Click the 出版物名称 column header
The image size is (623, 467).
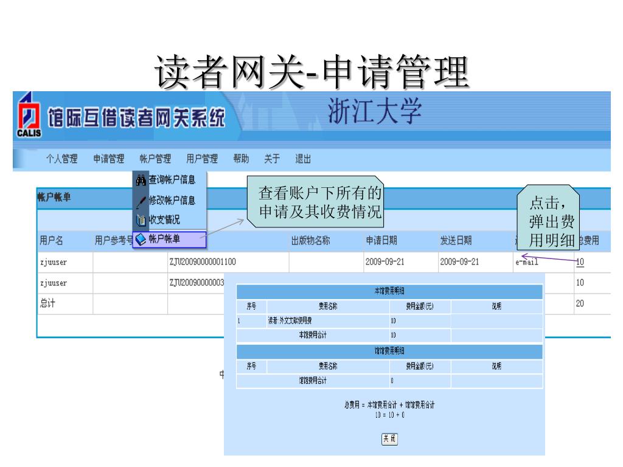coord(311,241)
